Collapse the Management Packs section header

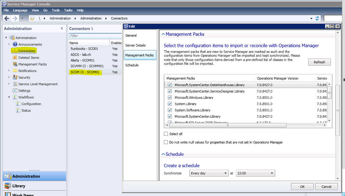click(x=163, y=34)
